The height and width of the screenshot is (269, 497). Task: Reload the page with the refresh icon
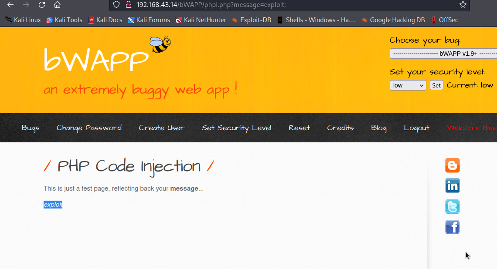[x=42, y=5]
